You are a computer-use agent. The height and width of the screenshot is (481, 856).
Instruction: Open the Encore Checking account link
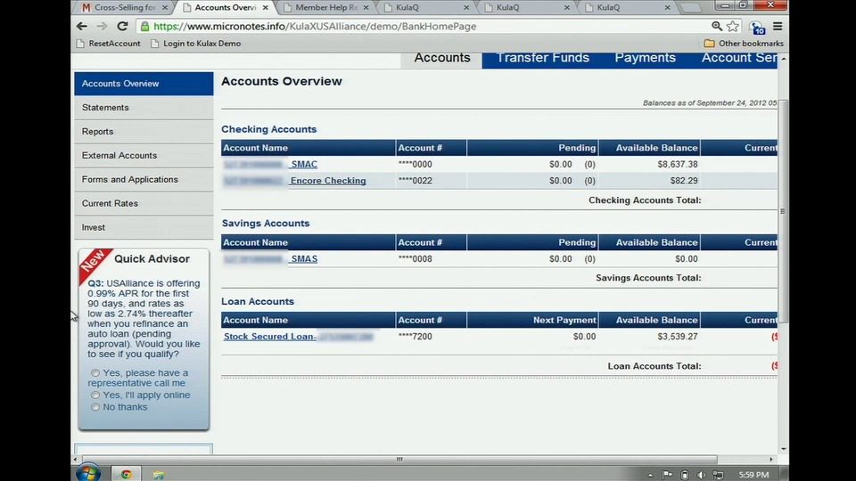(x=327, y=181)
